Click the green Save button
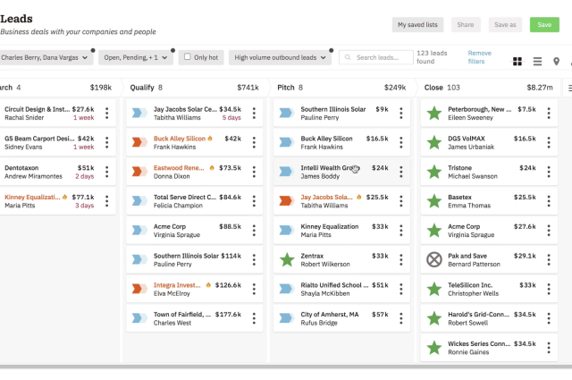Viewport: 572px width, 380px height. 544,25
